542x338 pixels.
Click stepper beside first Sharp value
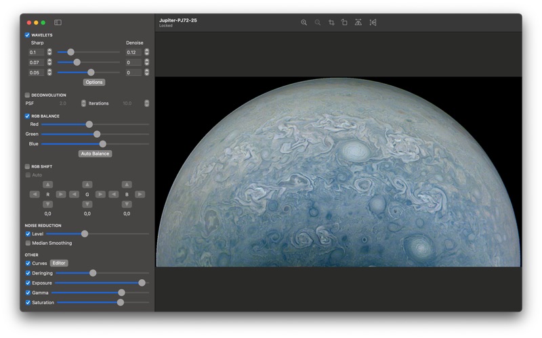(x=49, y=52)
